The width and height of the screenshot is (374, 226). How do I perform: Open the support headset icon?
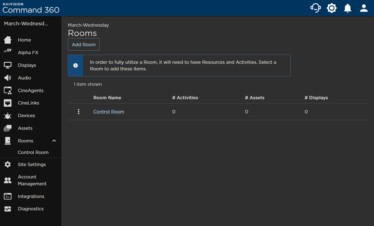[316, 8]
